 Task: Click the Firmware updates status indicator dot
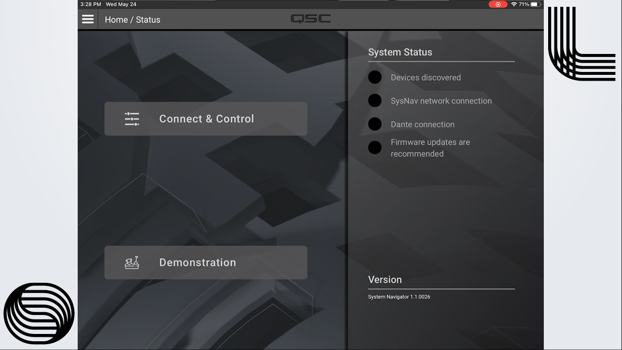point(375,148)
